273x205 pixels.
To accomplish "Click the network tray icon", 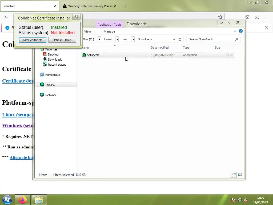I will [239, 200].
